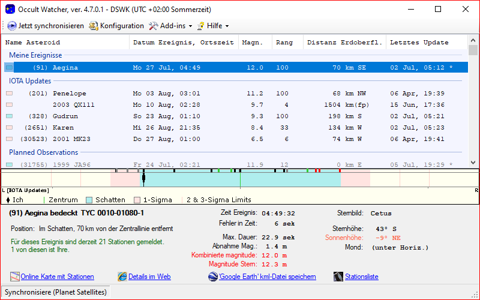
Task: Toggle the status box beside Gudrun
Action: pyautogui.click(x=9, y=116)
